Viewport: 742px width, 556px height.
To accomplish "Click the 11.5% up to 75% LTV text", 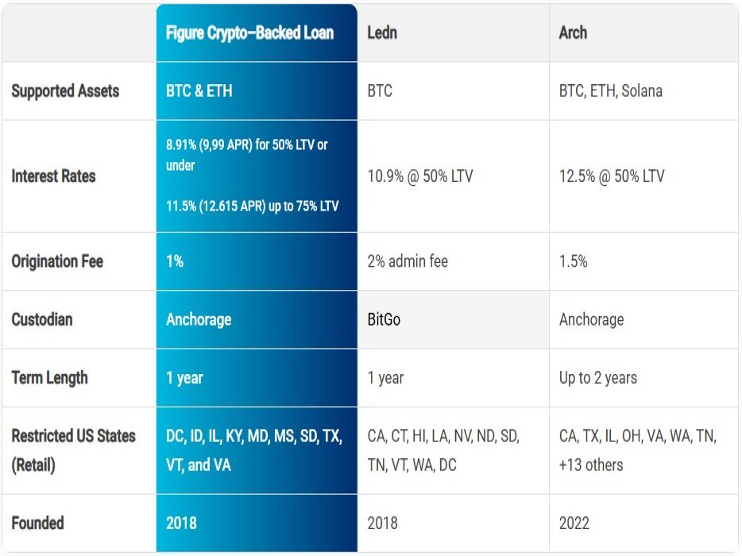I will (252, 206).
